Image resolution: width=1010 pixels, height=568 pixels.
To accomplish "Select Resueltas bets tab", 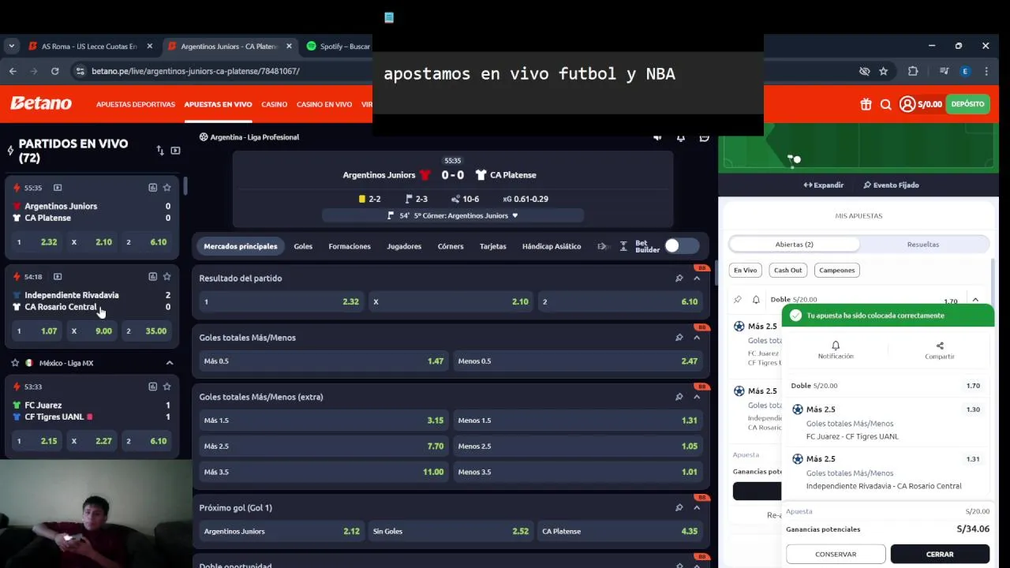I will 923,245.
